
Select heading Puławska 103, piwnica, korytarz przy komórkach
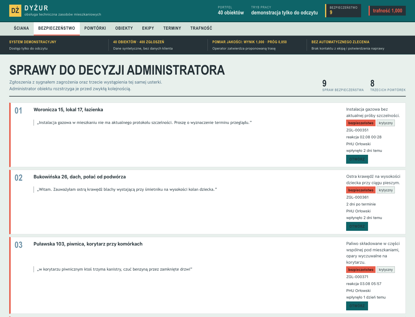88,244
